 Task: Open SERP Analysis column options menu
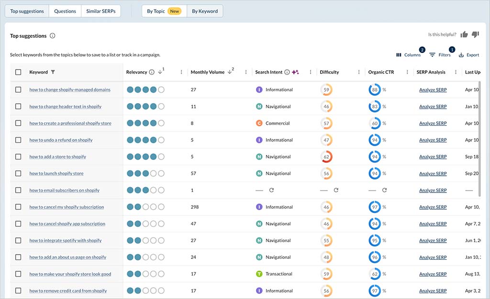456,72
